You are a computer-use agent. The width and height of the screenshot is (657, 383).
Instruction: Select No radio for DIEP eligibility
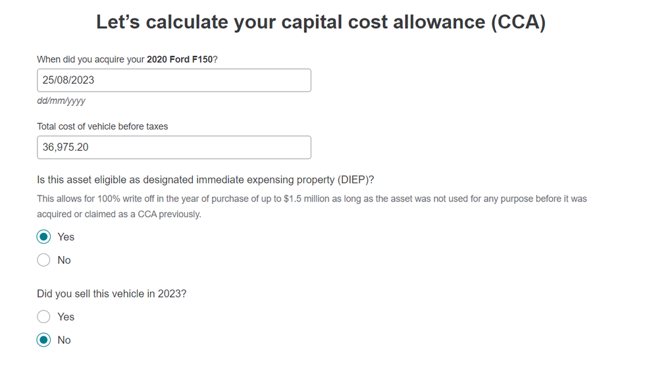coord(43,260)
